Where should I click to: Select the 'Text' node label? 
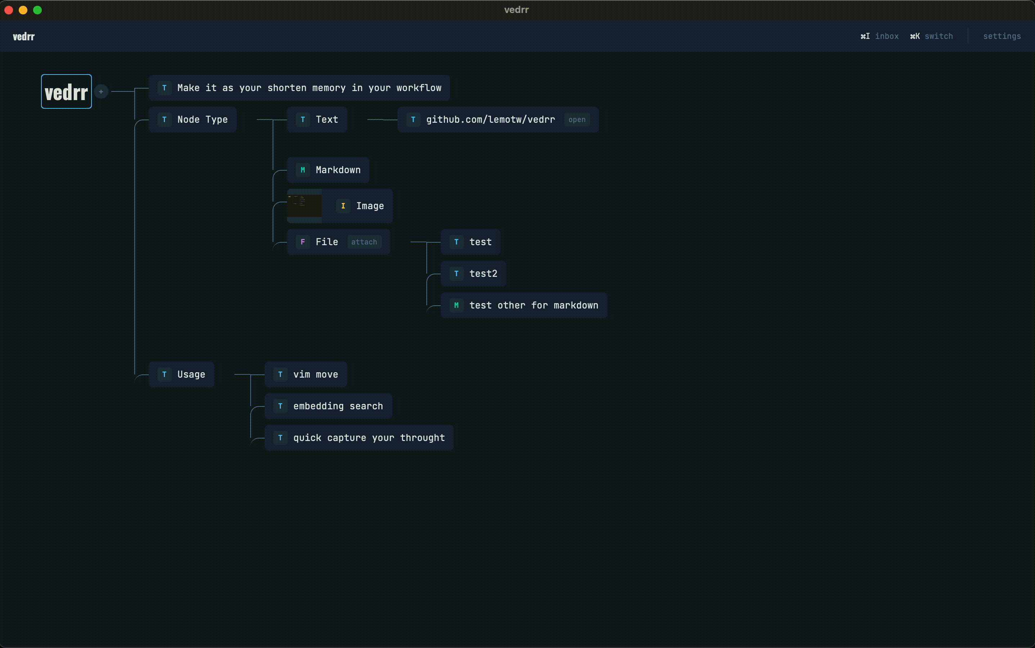pyautogui.click(x=327, y=120)
